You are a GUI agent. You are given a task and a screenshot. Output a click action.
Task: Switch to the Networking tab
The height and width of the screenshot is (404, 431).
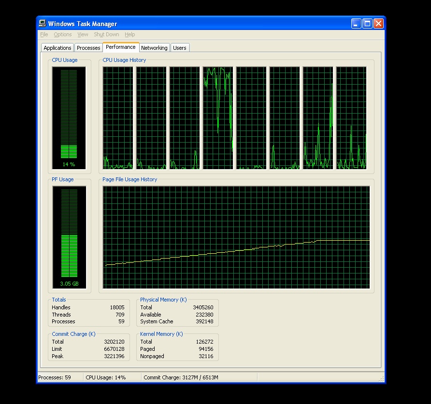154,48
